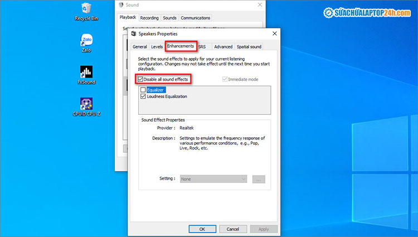Open the Recycle Bin desktop icon
Viewport: 418px width, 237px height.
(x=86, y=9)
